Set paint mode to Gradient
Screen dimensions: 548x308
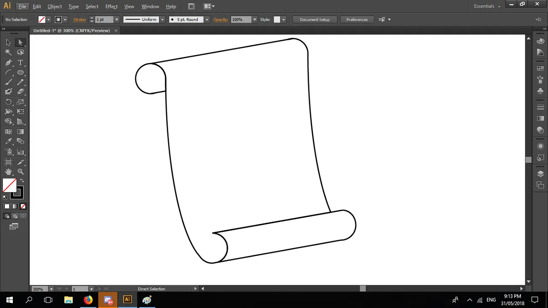pyautogui.click(x=15, y=206)
